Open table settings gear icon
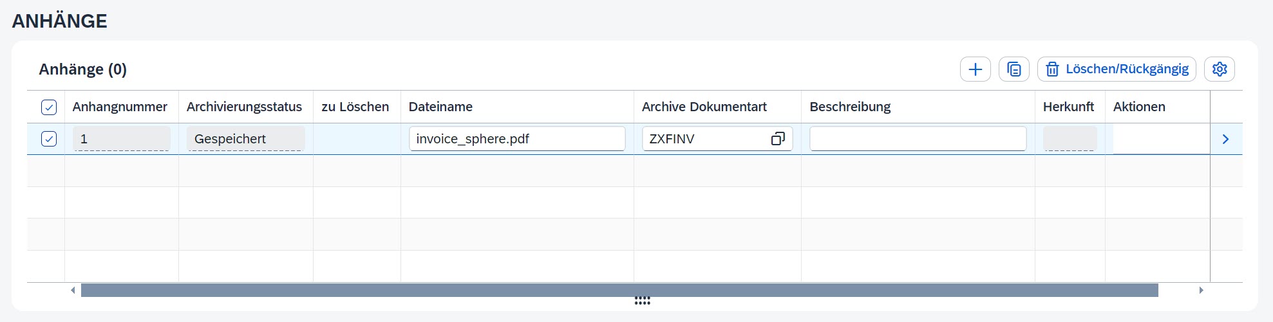 click(1219, 69)
